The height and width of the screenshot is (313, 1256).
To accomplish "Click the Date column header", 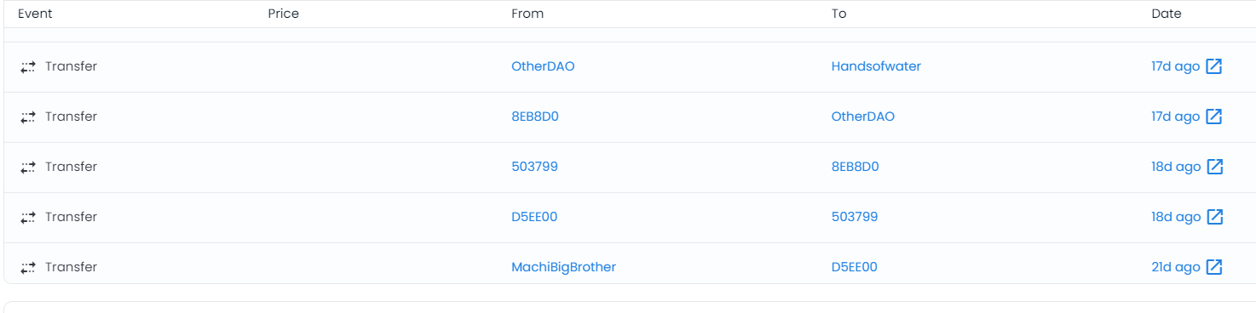I will [1167, 14].
